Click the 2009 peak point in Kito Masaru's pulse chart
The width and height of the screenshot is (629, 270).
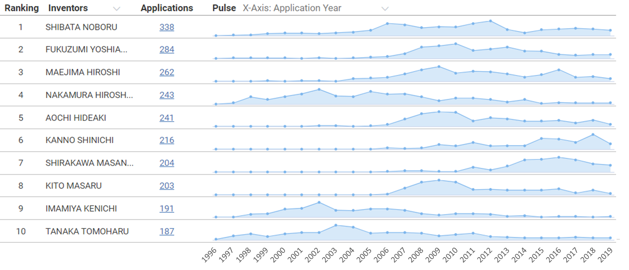[x=439, y=180]
